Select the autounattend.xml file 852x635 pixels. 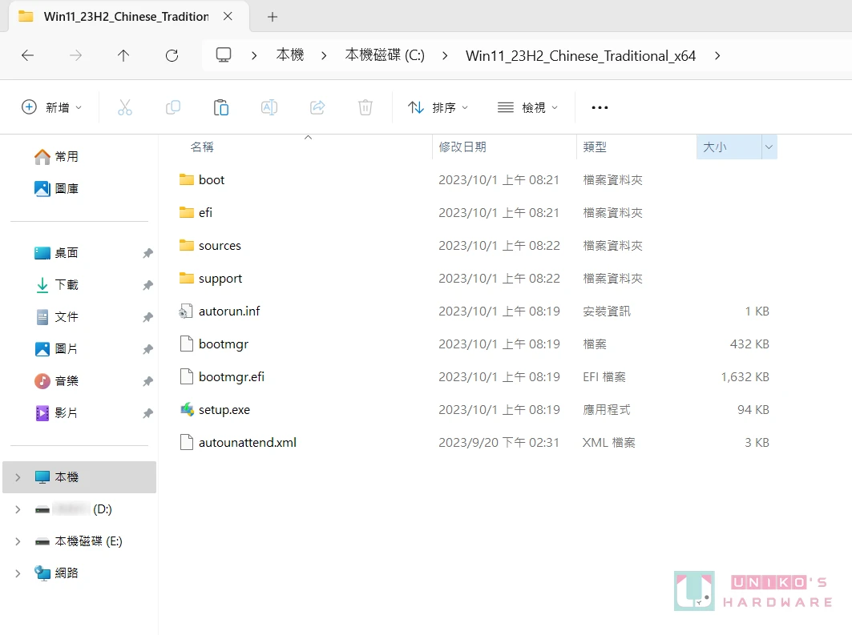pos(247,442)
